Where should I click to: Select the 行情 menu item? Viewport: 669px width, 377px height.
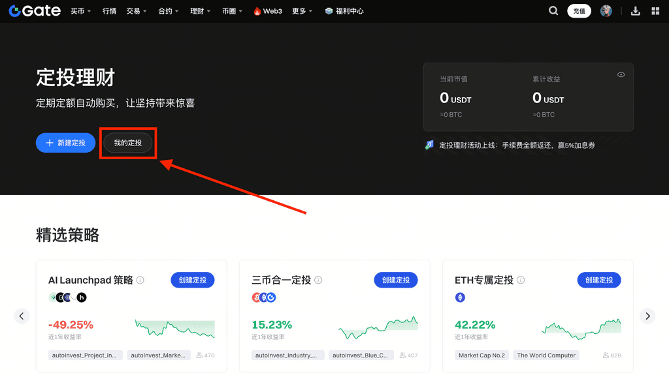pyautogui.click(x=108, y=10)
